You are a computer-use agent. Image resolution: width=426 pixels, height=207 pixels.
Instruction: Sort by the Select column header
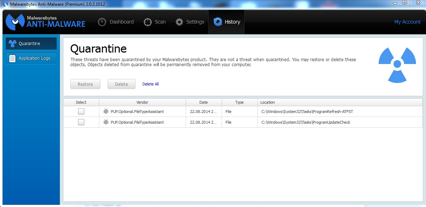click(81, 102)
